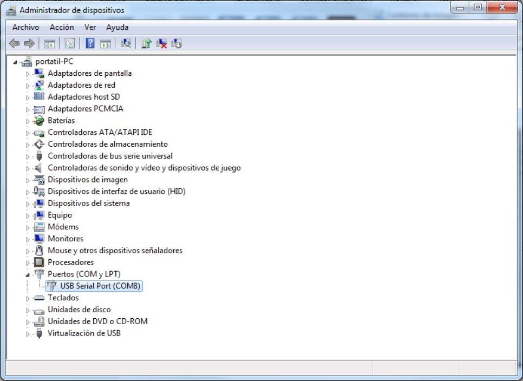Select Puertos (COM y LPT) label
The height and width of the screenshot is (381, 523).
click(84, 274)
